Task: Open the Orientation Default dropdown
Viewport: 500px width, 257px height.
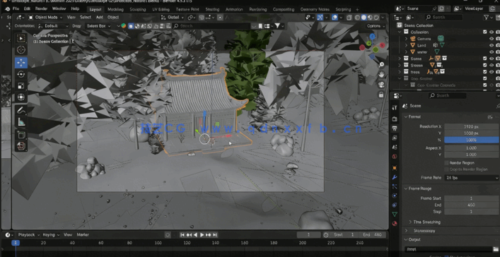Action: tap(53, 26)
